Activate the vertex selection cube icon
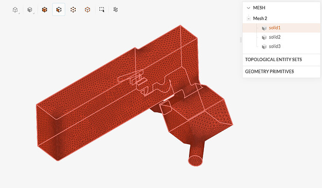The width and height of the screenshot is (322, 188). pyautogui.click(x=73, y=10)
